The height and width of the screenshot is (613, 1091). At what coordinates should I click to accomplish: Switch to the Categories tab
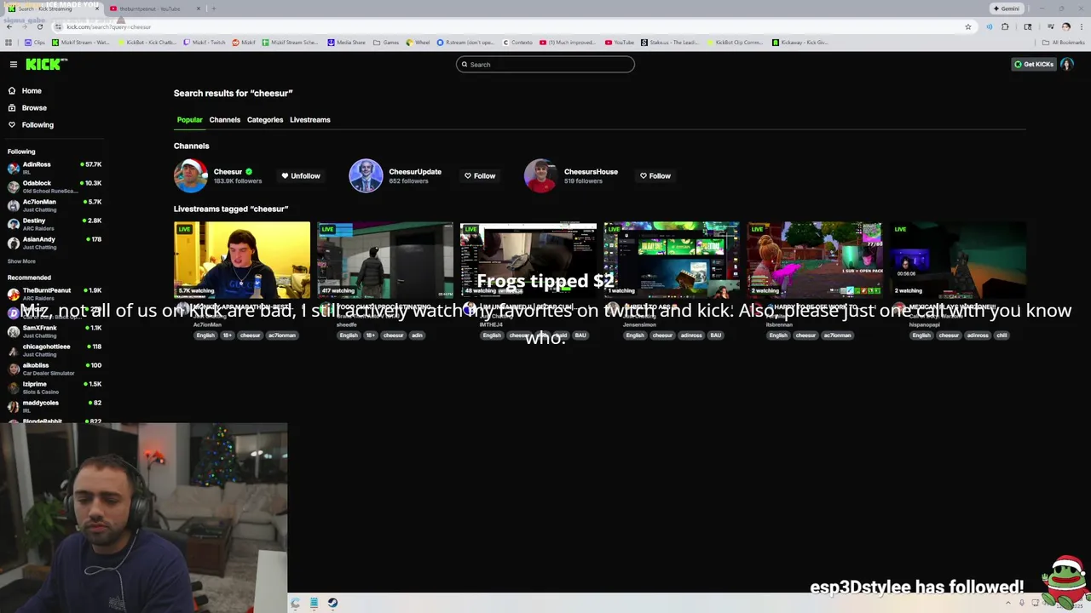click(265, 120)
